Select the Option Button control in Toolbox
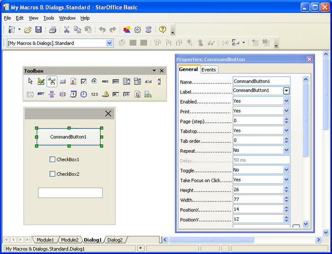 94,81
